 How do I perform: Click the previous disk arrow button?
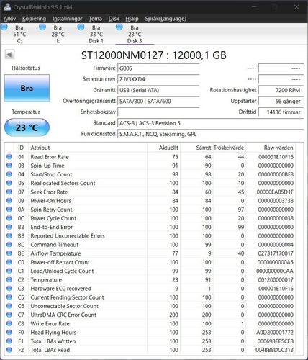pyautogui.click(x=9, y=55)
